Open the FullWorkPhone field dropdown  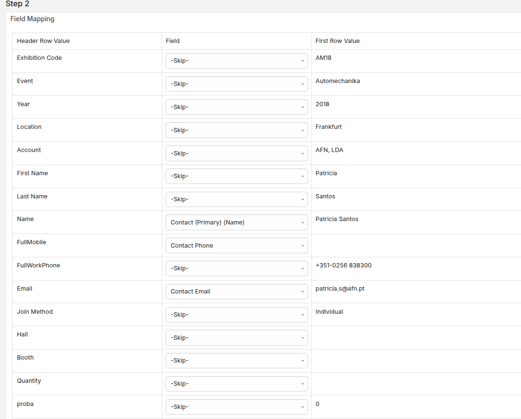(237, 268)
